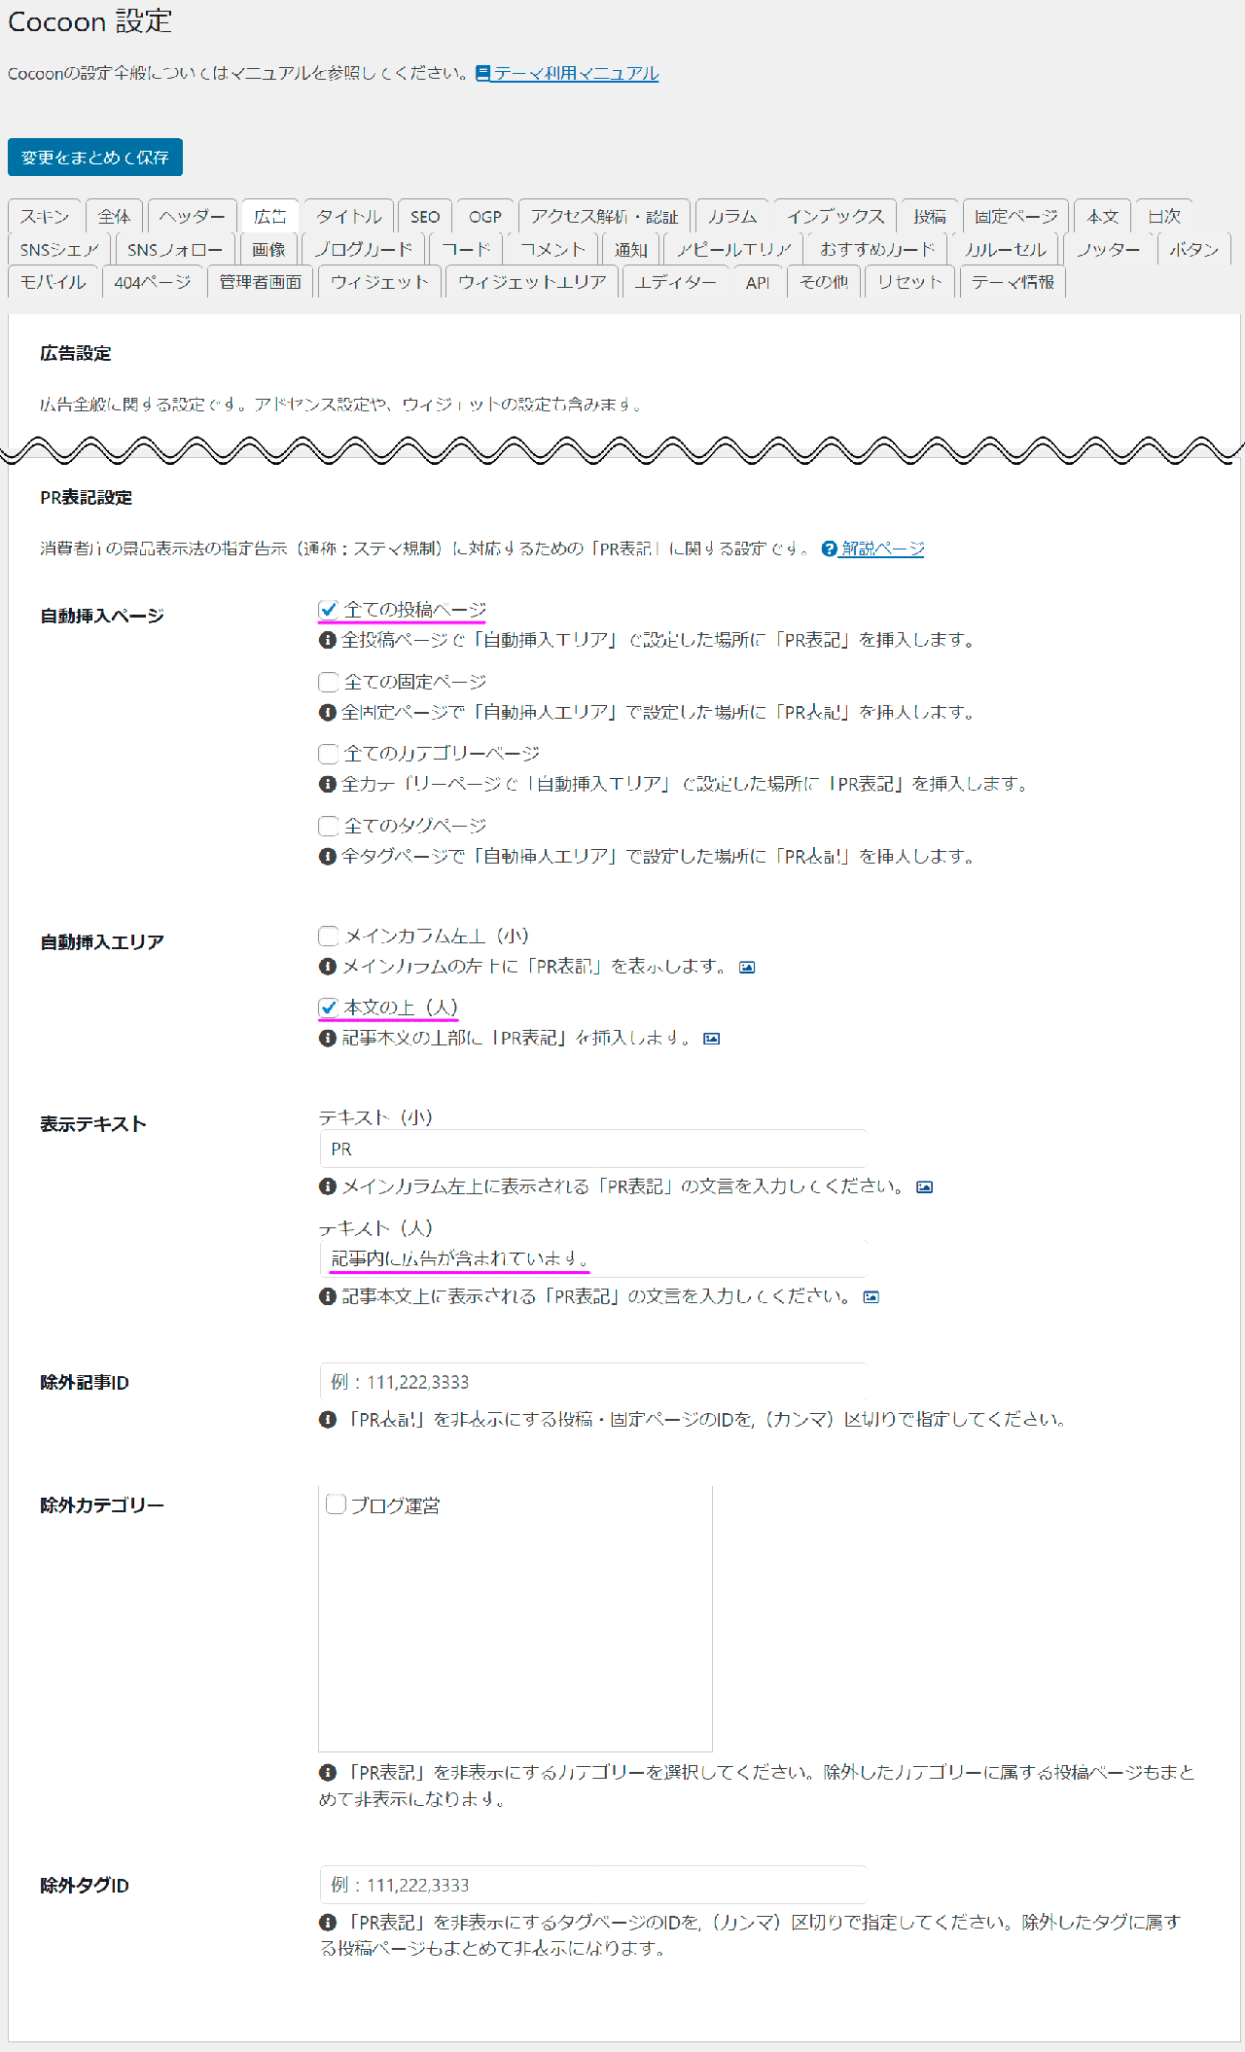Select the モバイル tab

pyautogui.click(x=53, y=281)
